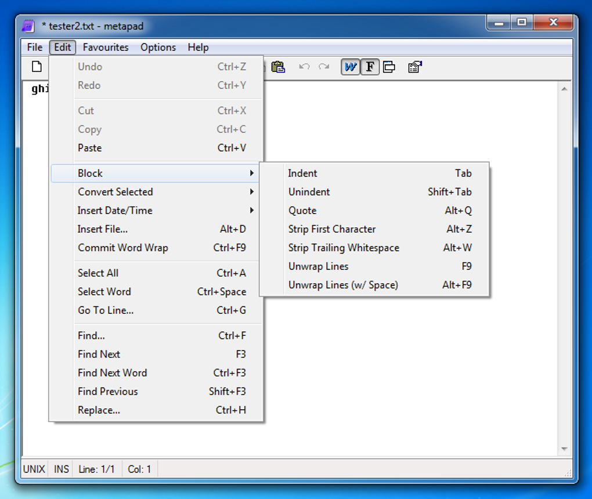592x499 pixels.
Task: Select Strip Trailing Whitespace
Action: (x=374, y=248)
